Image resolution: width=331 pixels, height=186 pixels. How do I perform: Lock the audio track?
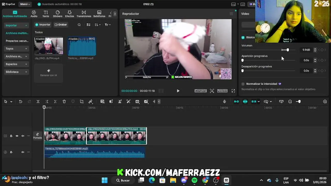click(x=11, y=152)
